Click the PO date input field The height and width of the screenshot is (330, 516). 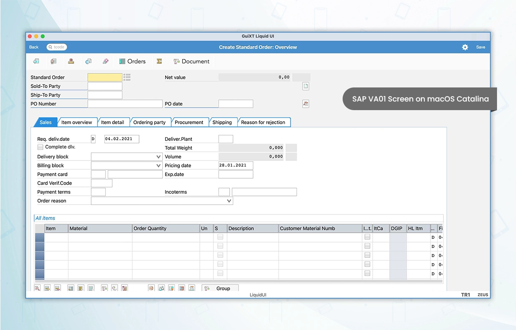click(236, 104)
